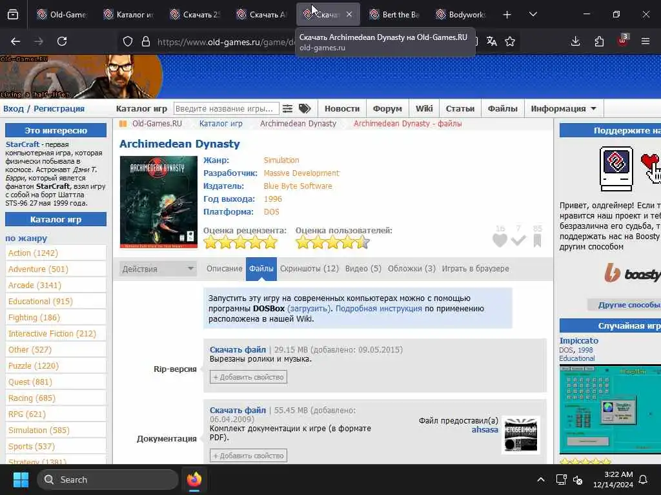Switch to the Описание tab
Viewport: 661px width, 495px height.
[224, 269]
